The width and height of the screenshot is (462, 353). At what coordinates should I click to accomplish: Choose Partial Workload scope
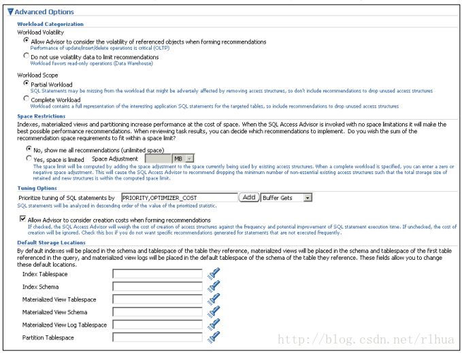pyautogui.click(x=27, y=83)
